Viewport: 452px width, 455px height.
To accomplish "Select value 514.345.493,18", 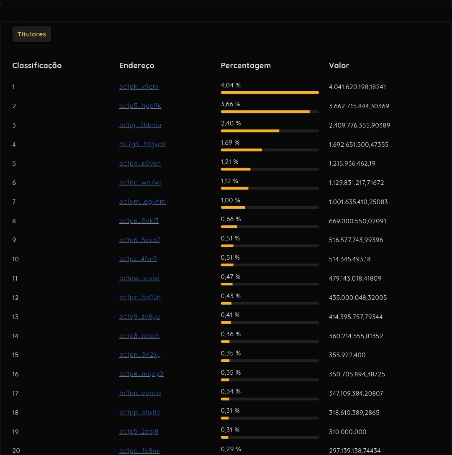I will click(x=350, y=259).
